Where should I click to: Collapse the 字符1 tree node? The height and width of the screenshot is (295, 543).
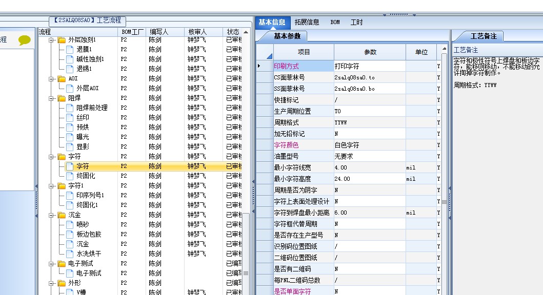coord(51,186)
